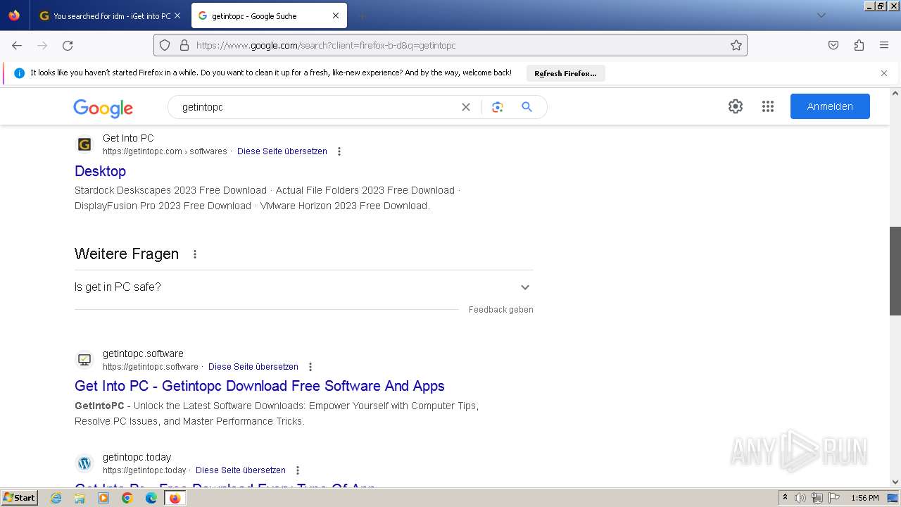The height and width of the screenshot is (507, 901).
Task: Show hidden system tray icons
Action: [785, 498]
